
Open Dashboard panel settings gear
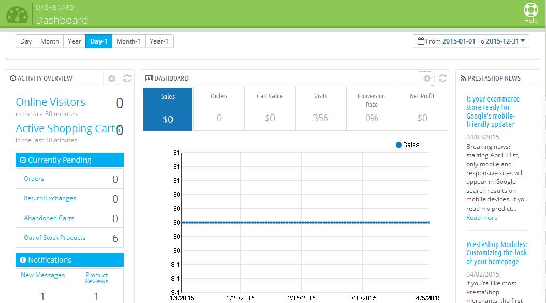[427, 79]
